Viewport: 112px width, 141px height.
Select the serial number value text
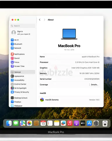coord(92,79)
